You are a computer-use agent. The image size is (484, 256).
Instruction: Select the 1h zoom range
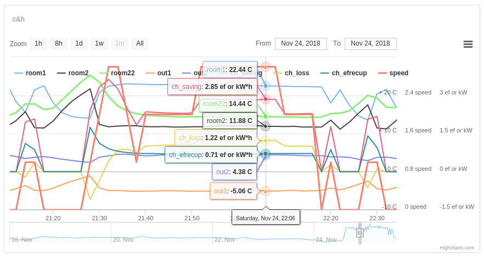pos(38,43)
